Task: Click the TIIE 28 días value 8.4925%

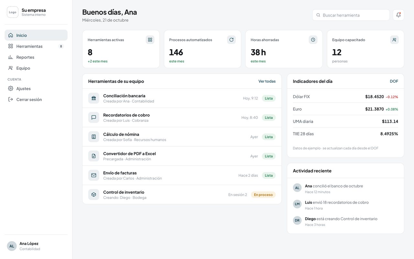Action: [x=389, y=134]
